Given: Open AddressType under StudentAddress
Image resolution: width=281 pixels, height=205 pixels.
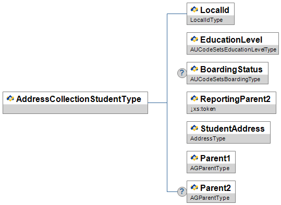Looking at the screenshot, I should [x=207, y=138].
